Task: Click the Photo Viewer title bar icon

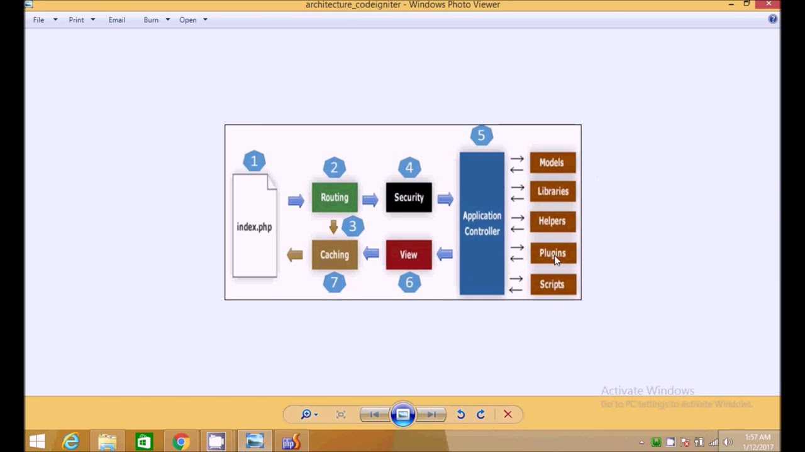Action: pyautogui.click(x=29, y=4)
